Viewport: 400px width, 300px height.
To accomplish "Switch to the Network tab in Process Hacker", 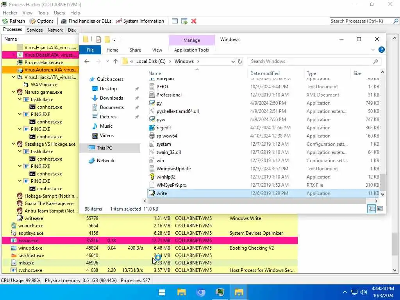I will 55,30.
